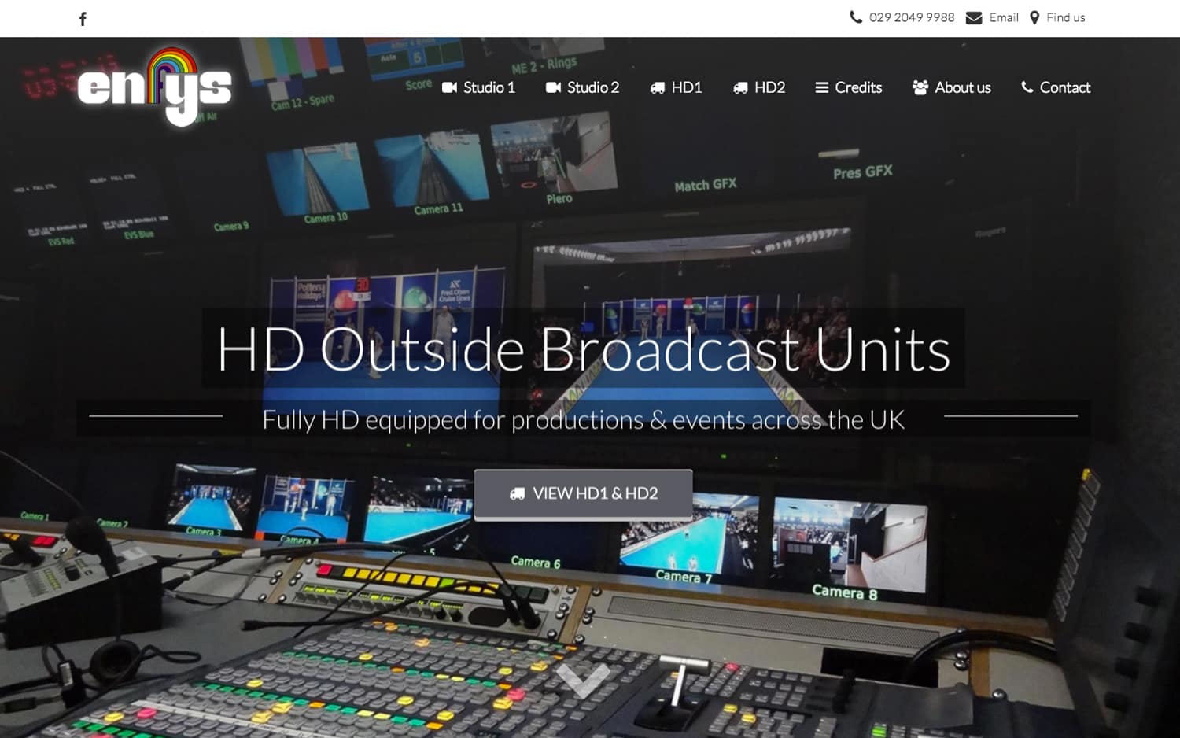Click the Email link in the top bar

[1004, 17]
